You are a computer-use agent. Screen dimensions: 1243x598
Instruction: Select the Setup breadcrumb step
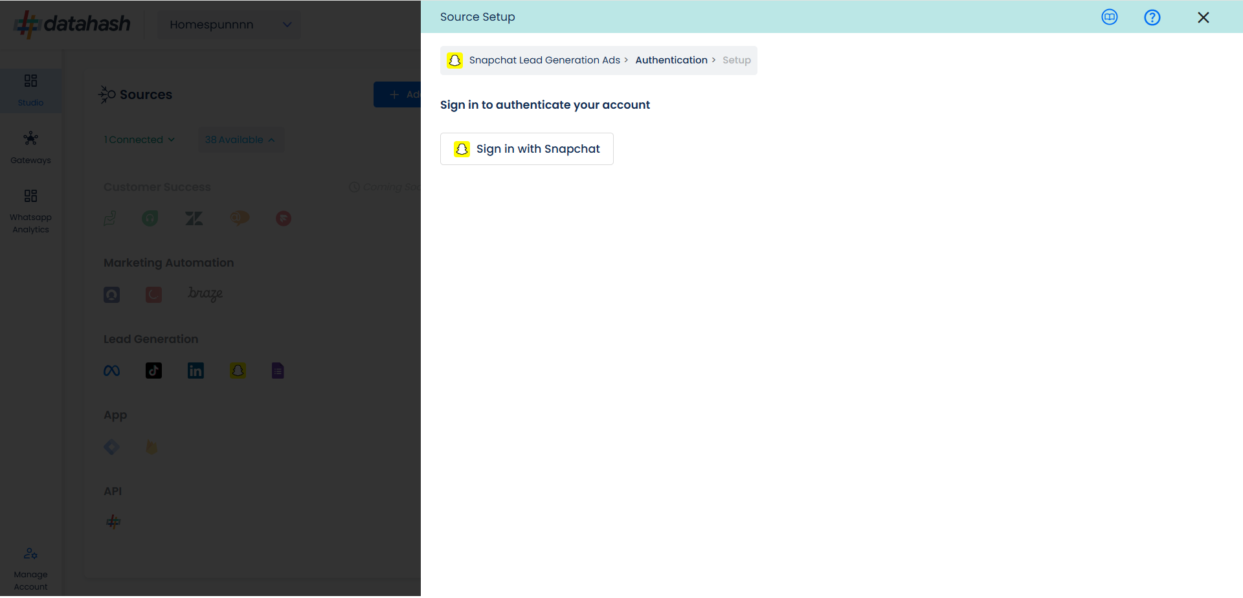point(736,60)
